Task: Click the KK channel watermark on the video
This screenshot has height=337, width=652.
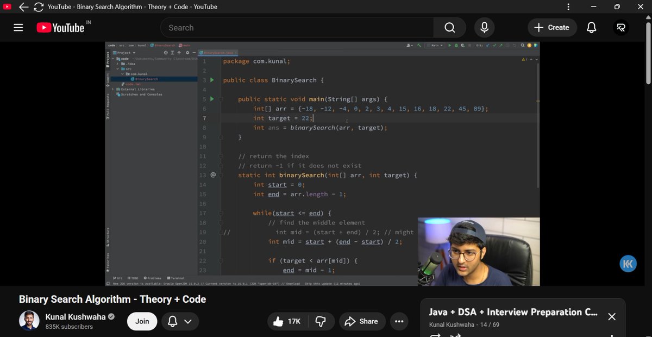Action: point(628,264)
